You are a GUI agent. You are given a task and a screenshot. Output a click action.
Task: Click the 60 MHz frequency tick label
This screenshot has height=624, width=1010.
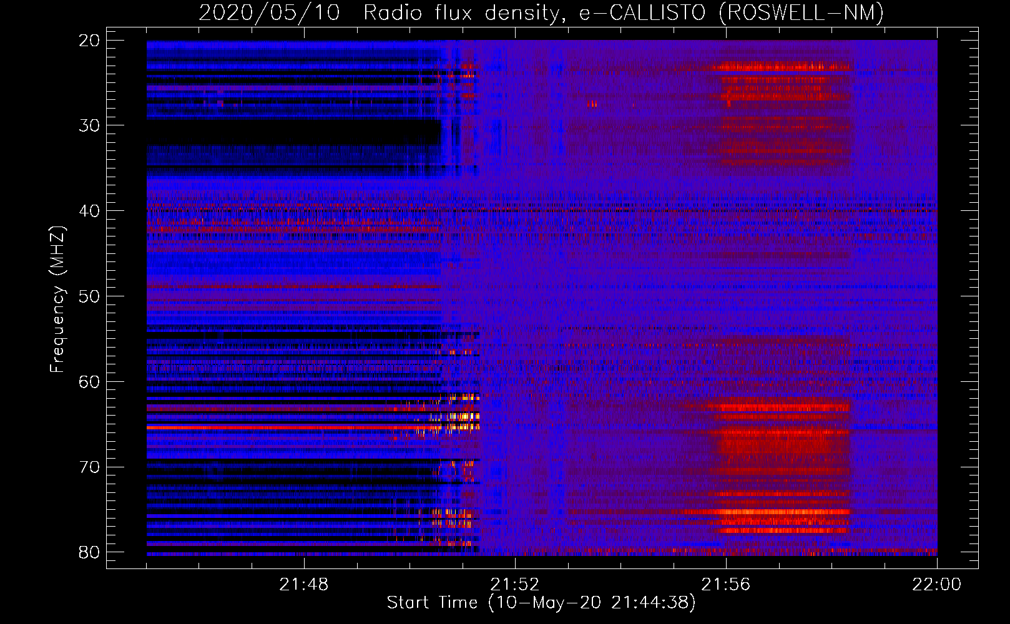(90, 382)
